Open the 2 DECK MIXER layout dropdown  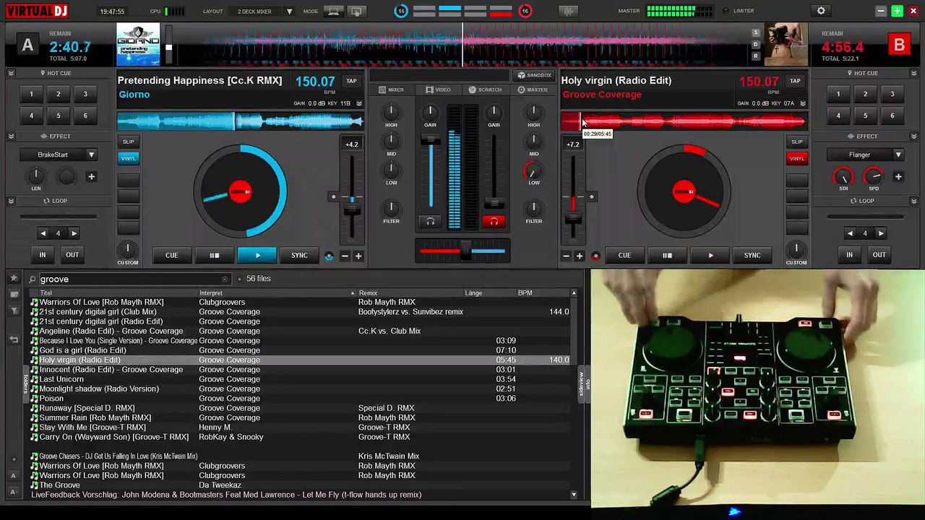point(289,12)
